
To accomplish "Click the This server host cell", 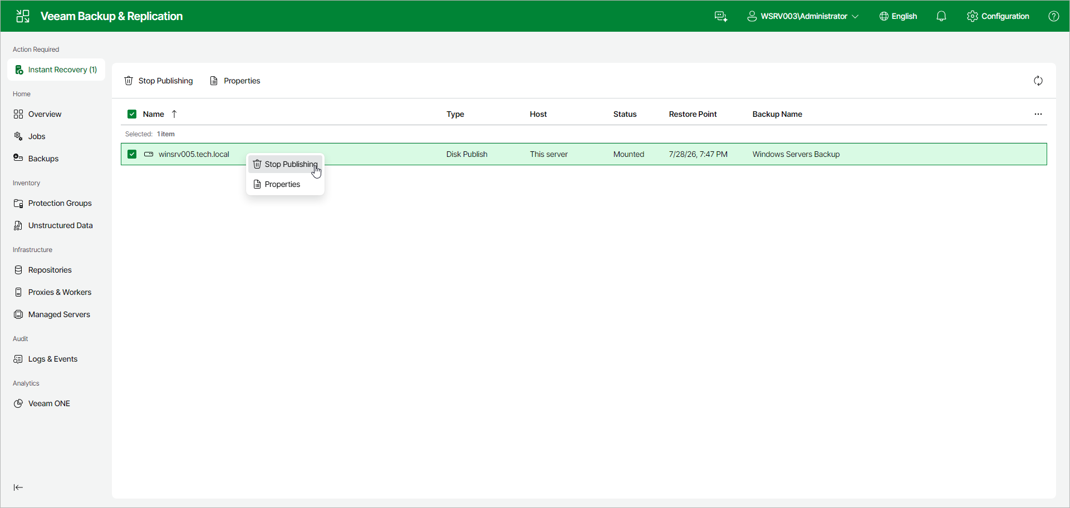I will [549, 154].
